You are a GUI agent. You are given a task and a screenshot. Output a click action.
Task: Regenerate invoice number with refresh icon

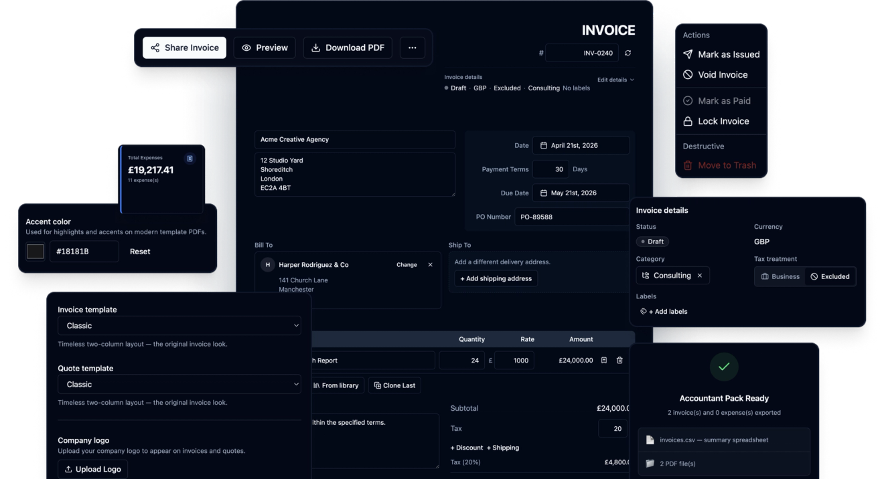tap(628, 53)
